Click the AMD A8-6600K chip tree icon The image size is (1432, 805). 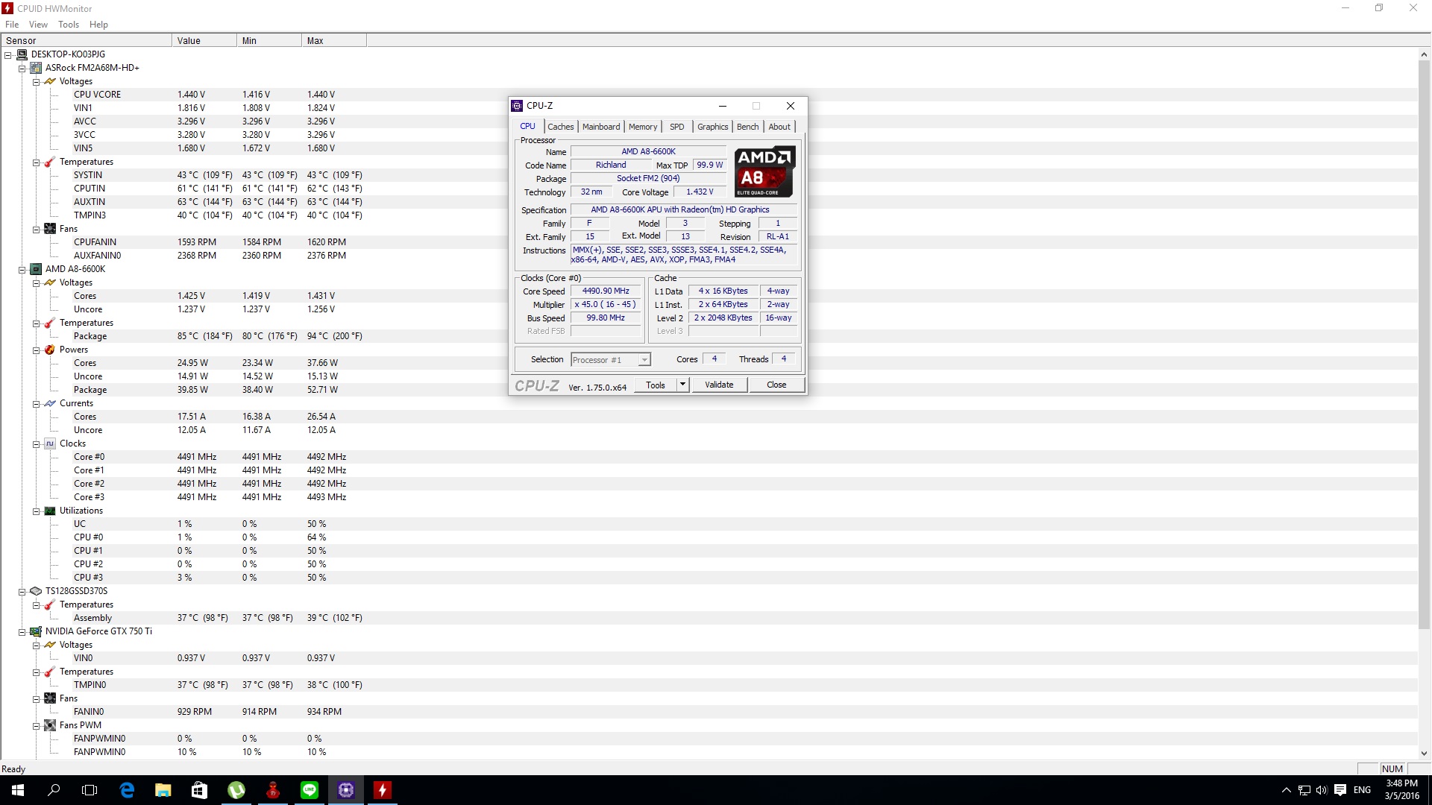36,269
